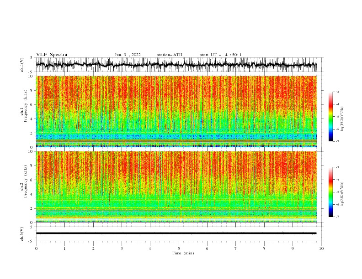Image resolution: width=362 pixels, height=279 pixels.
Task: Click the "-3" tick on the ch.1 colorbar
Action: tap(337, 92)
